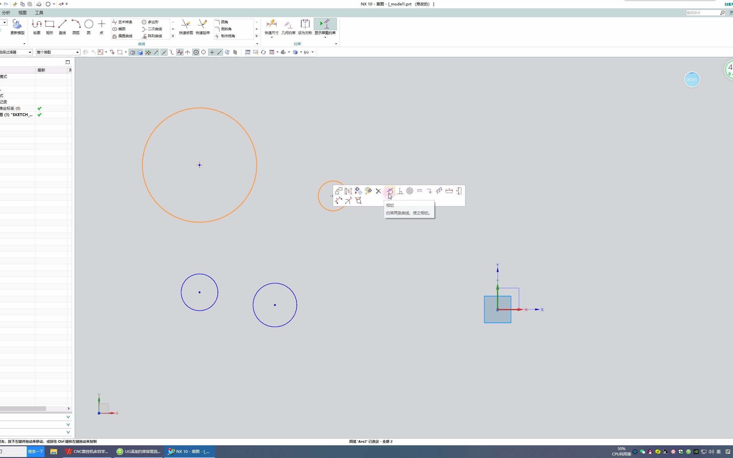This screenshot has height=458, width=733.
Task: Choose the concentric constraint icon
Action: pos(410,191)
